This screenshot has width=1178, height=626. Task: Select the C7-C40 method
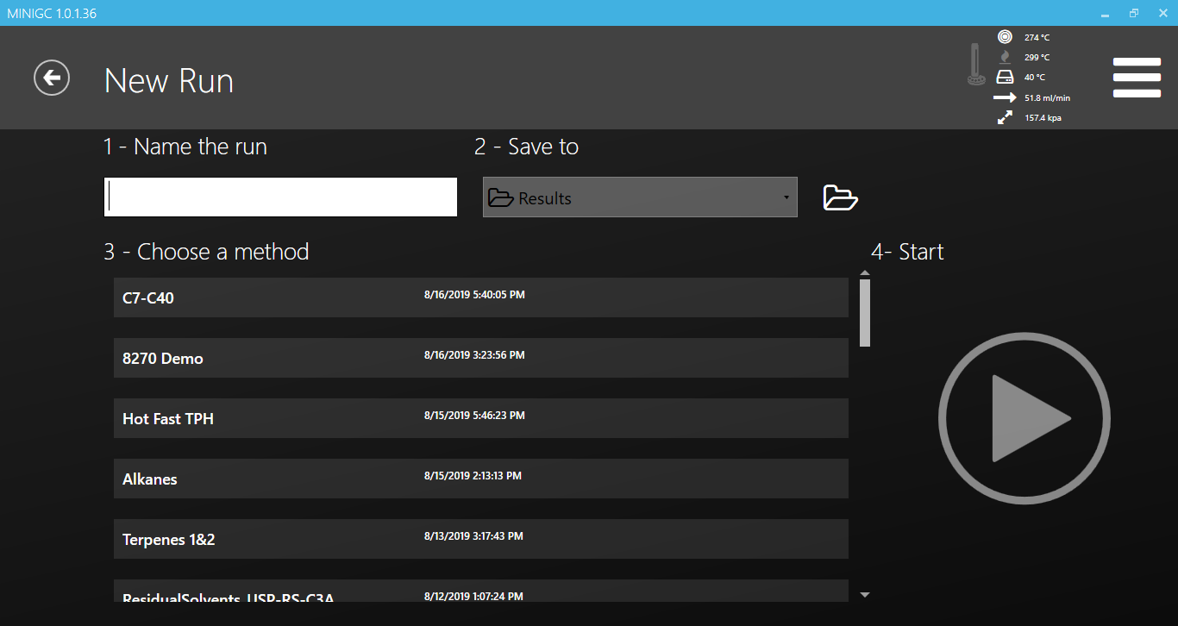point(480,297)
